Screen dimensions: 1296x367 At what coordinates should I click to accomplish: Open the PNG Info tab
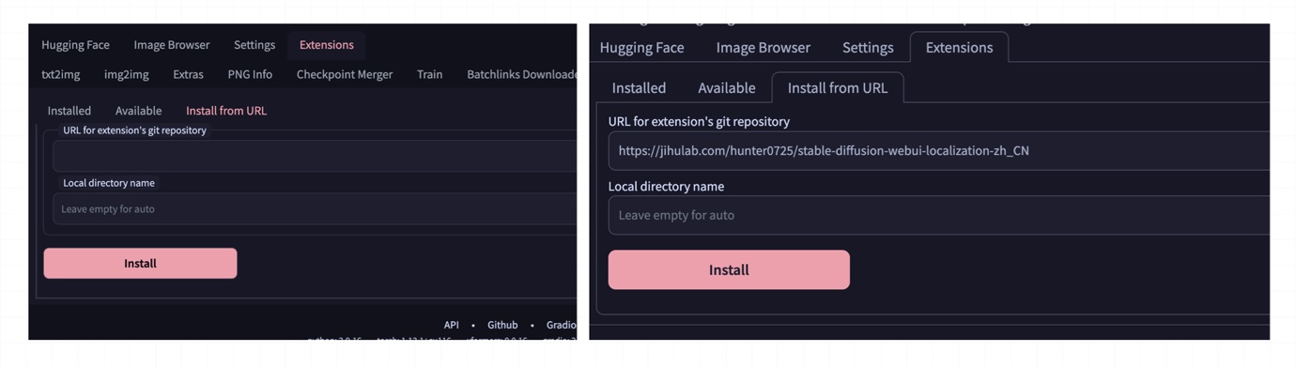pyautogui.click(x=250, y=74)
